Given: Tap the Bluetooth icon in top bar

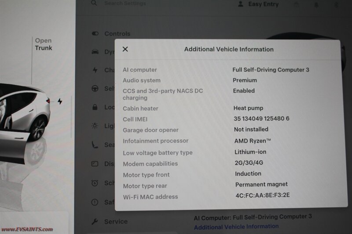Looking at the screenshot, I should click(x=336, y=5).
